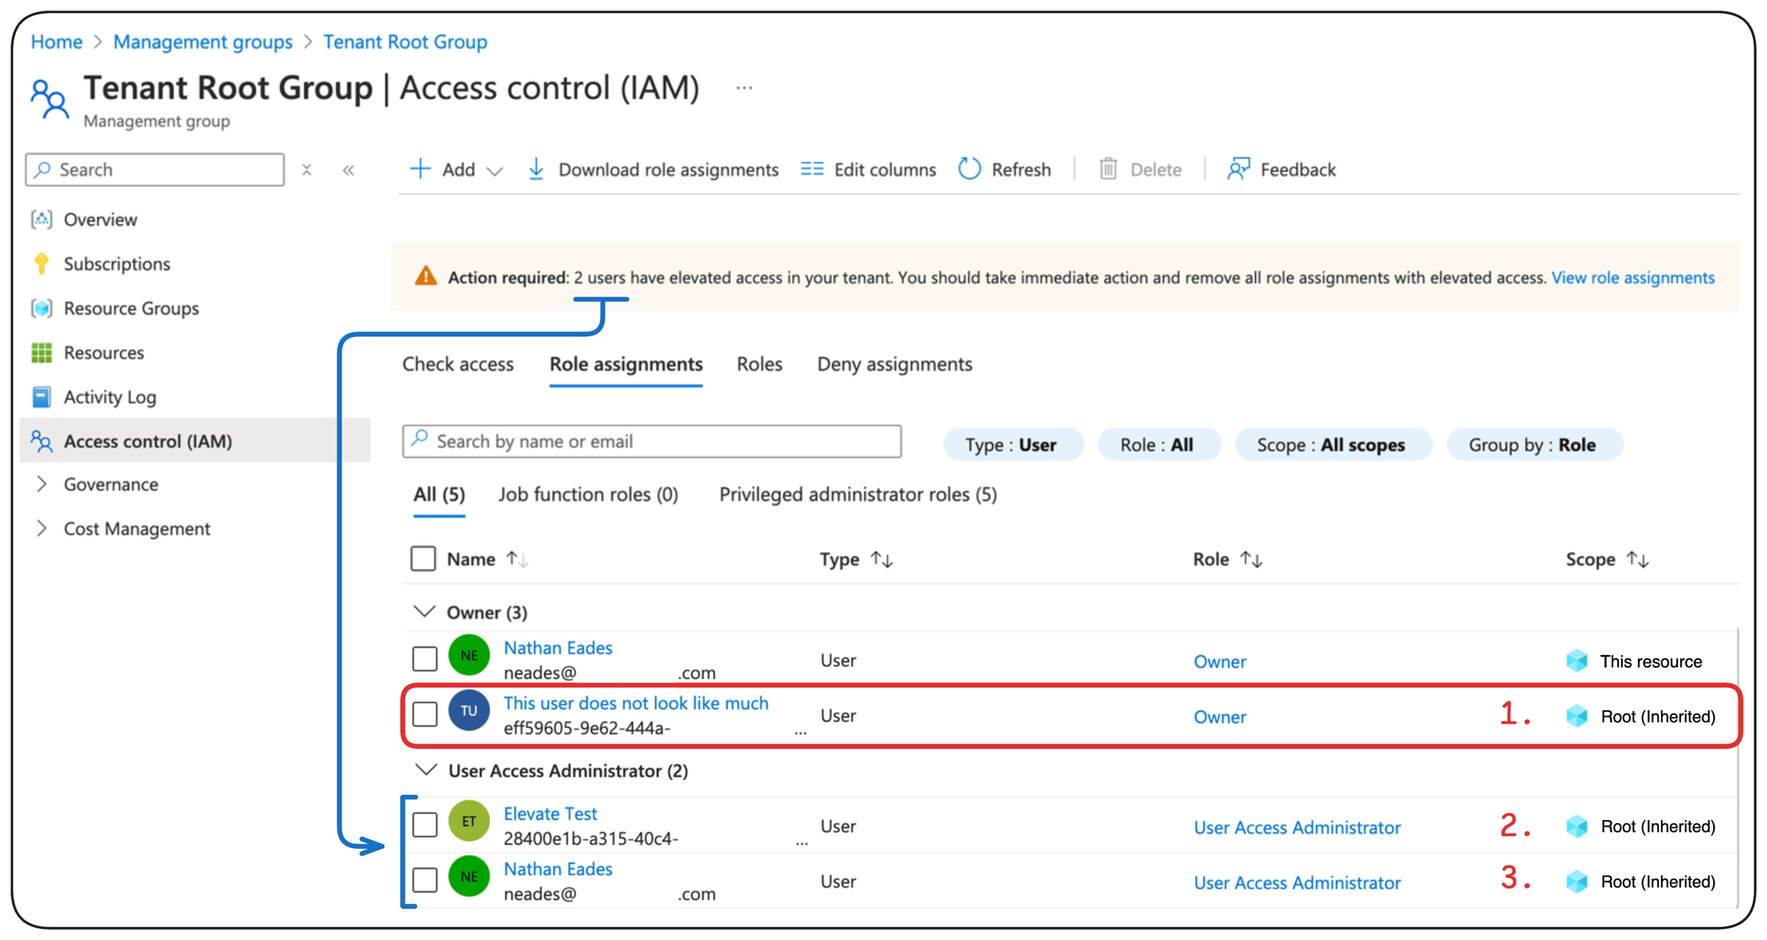Select Resource Groups in the sidebar
The image size is (1767, 940).
pos(130,308)
